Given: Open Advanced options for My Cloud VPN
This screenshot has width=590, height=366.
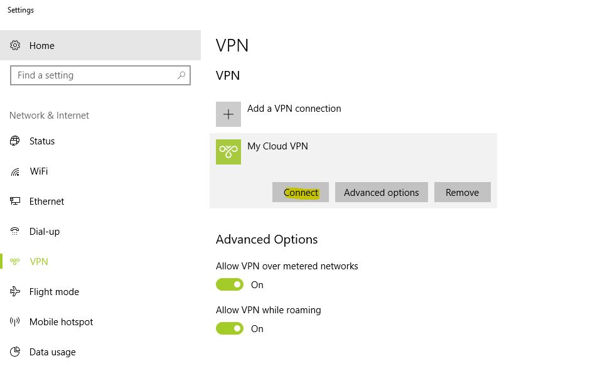Looking at the screenshot, I should (x=382, y=192).
